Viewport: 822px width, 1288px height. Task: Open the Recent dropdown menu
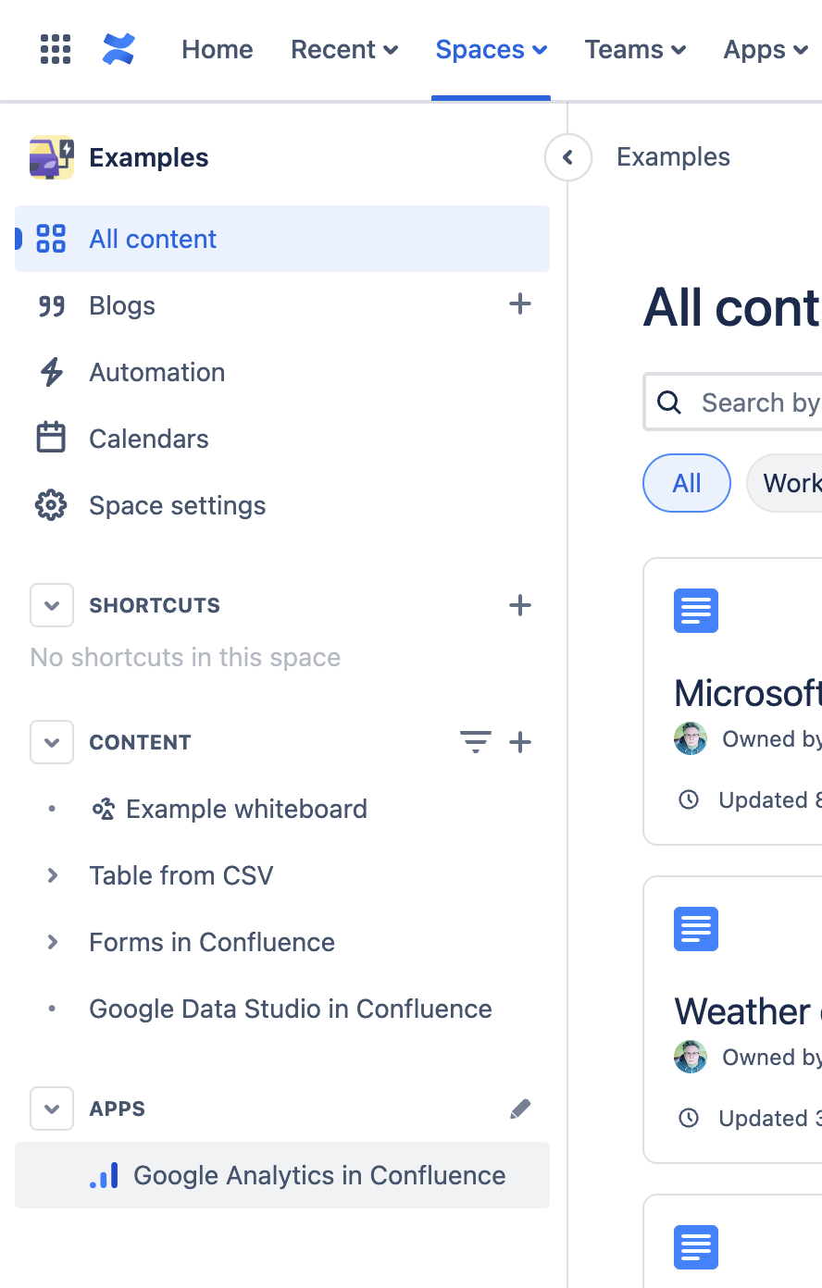344,49
